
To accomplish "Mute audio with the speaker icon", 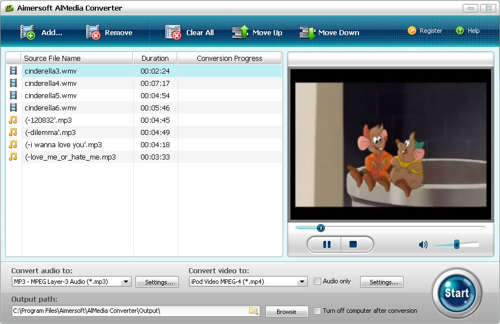I will pyautogui.click(x=423, y=245).
